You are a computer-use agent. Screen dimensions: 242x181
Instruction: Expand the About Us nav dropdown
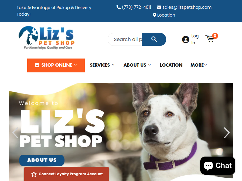click(137, 65)
